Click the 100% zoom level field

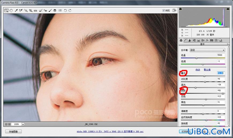(17, 124)
